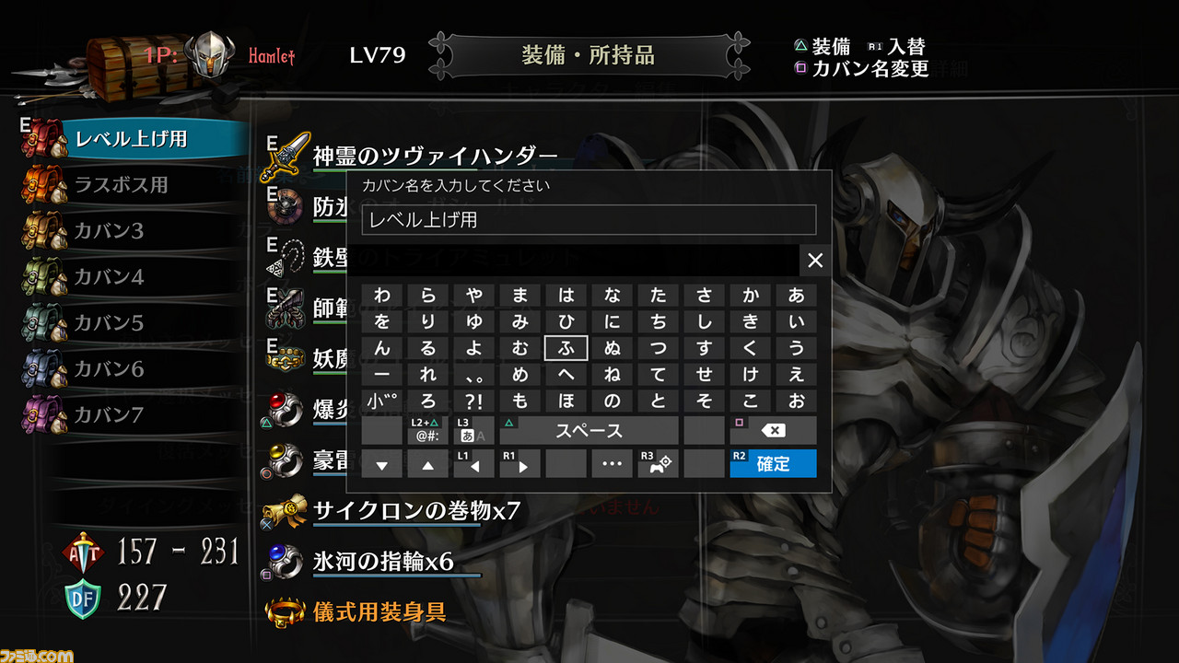
Task: Switch to @#: symbols keyboard
Action: pos(427,430)
